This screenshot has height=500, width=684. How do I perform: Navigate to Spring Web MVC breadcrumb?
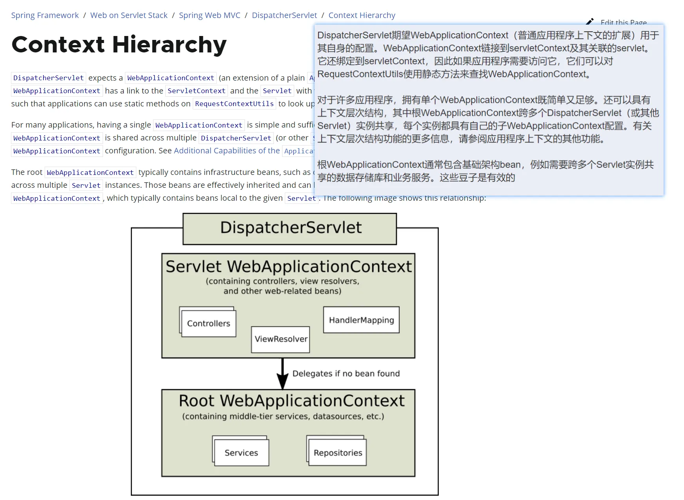click(210, 15)
